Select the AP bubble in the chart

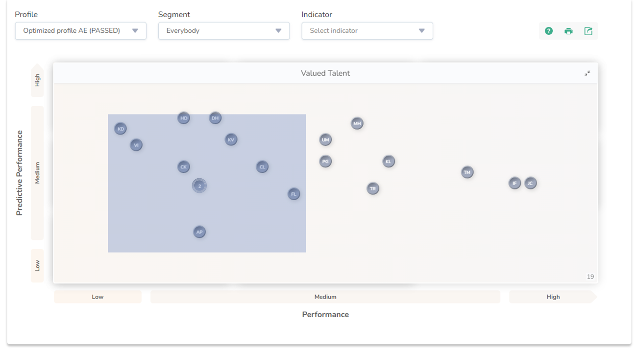(199, 232)
